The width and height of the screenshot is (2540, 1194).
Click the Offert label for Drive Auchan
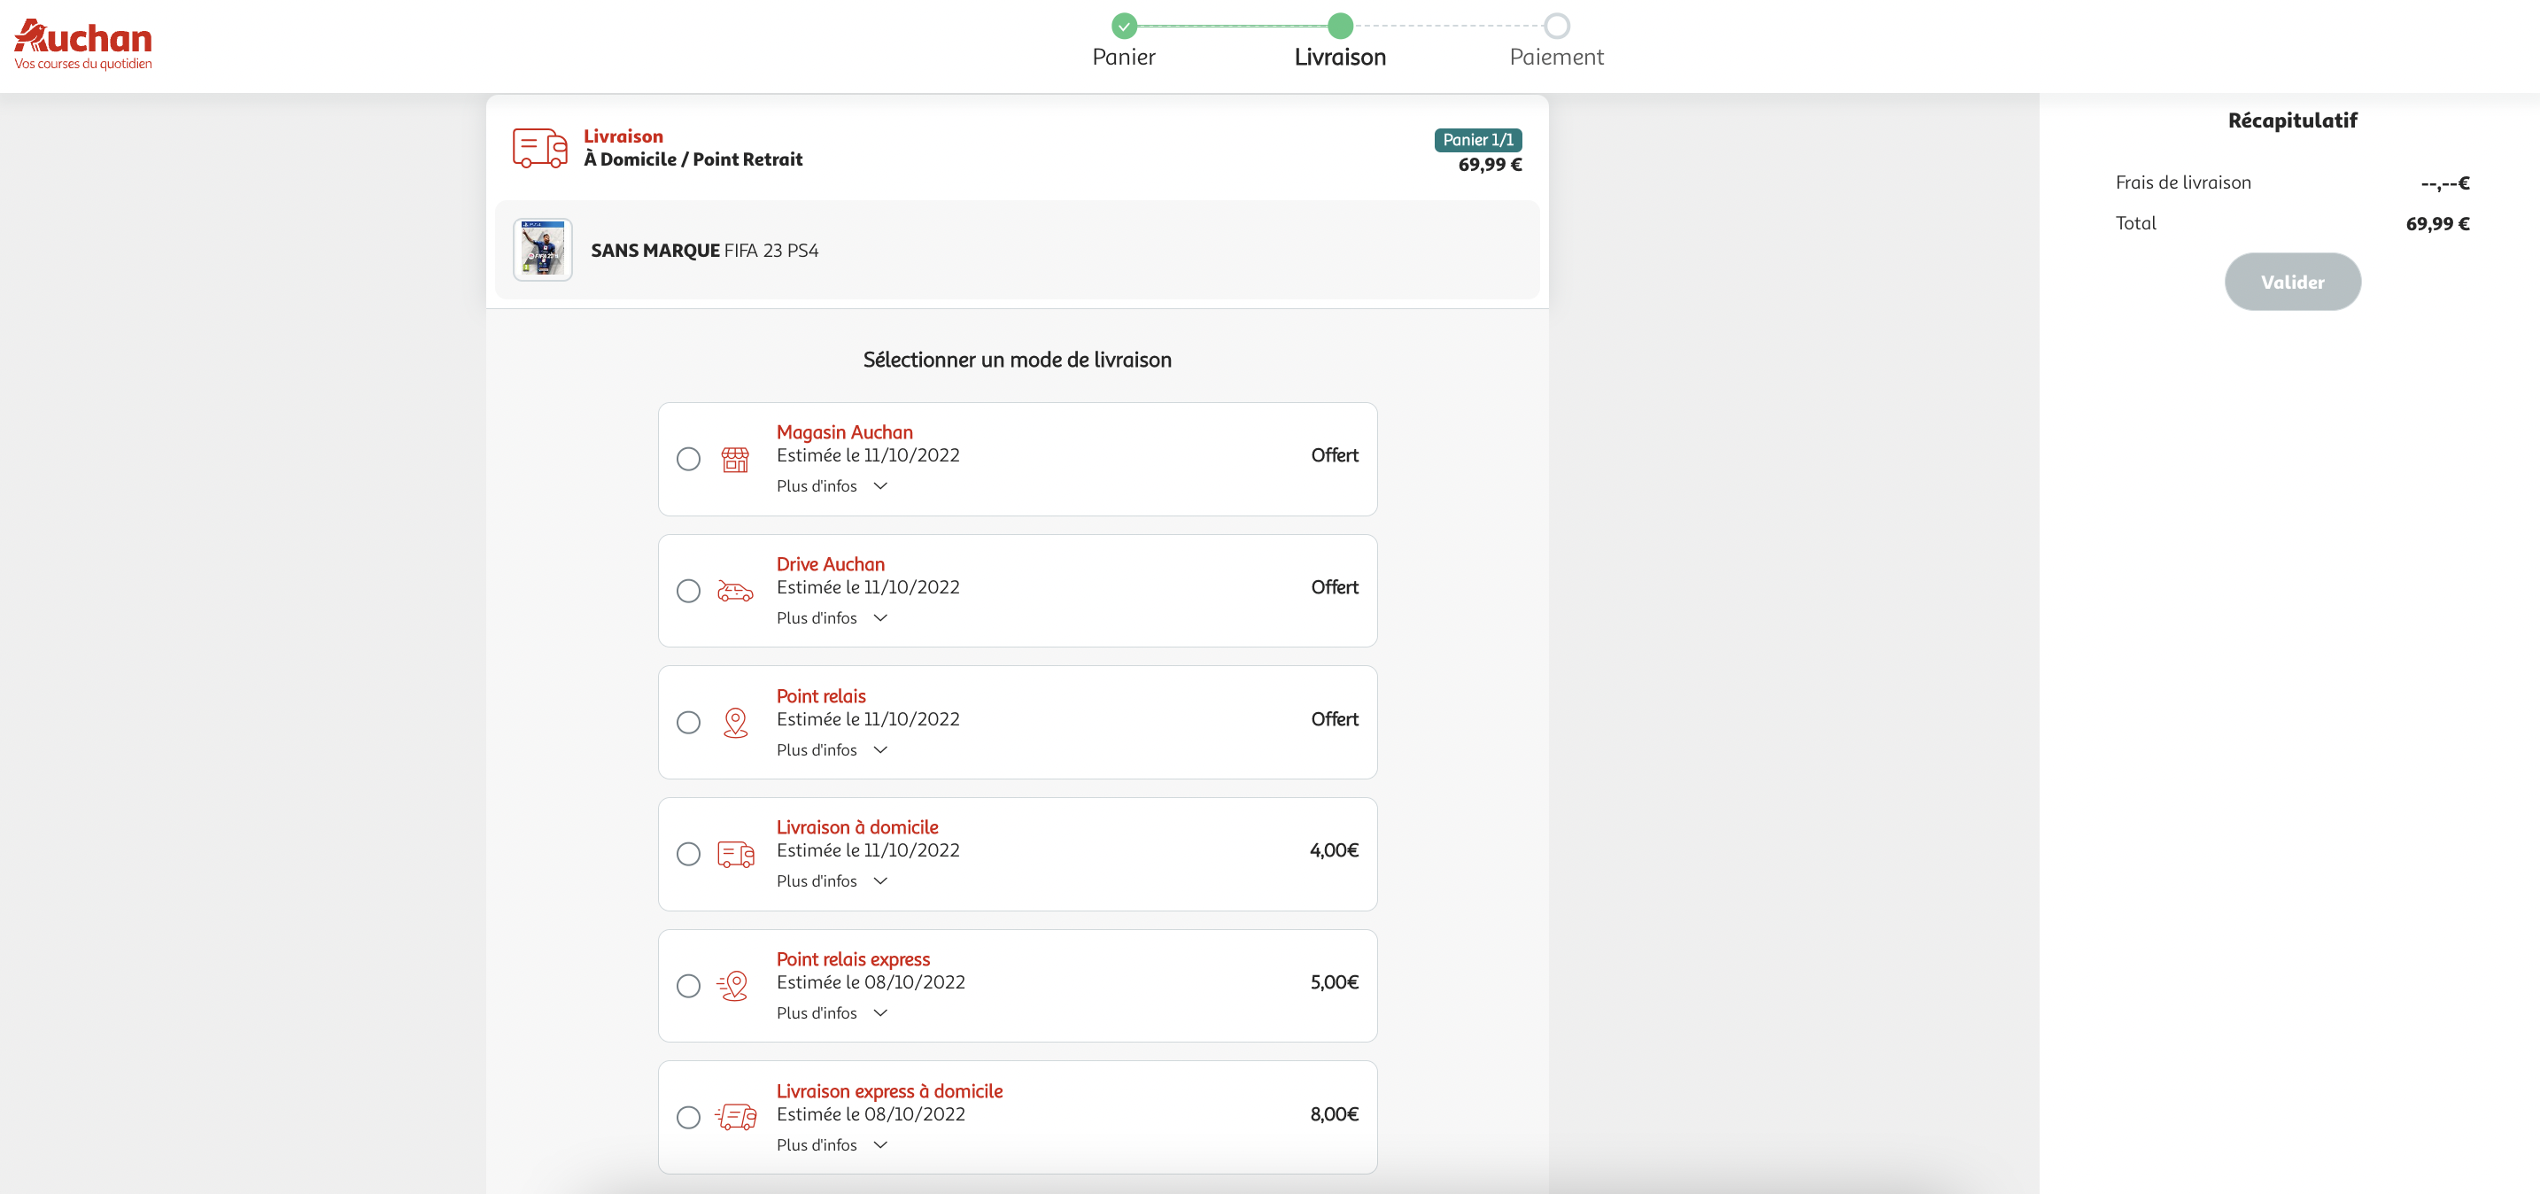click(x=1334, y=587)
